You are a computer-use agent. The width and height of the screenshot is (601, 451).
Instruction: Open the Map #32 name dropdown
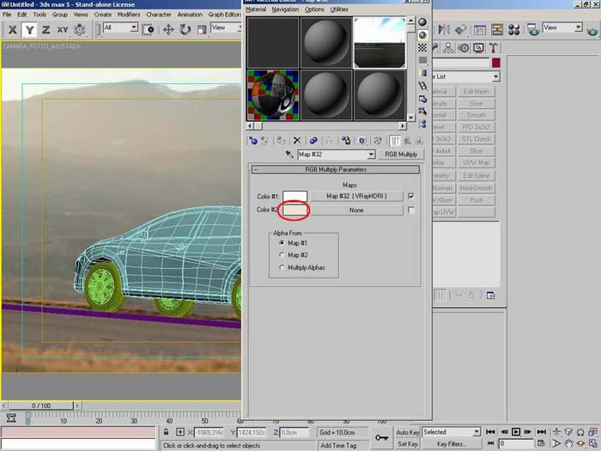(371, 155)
